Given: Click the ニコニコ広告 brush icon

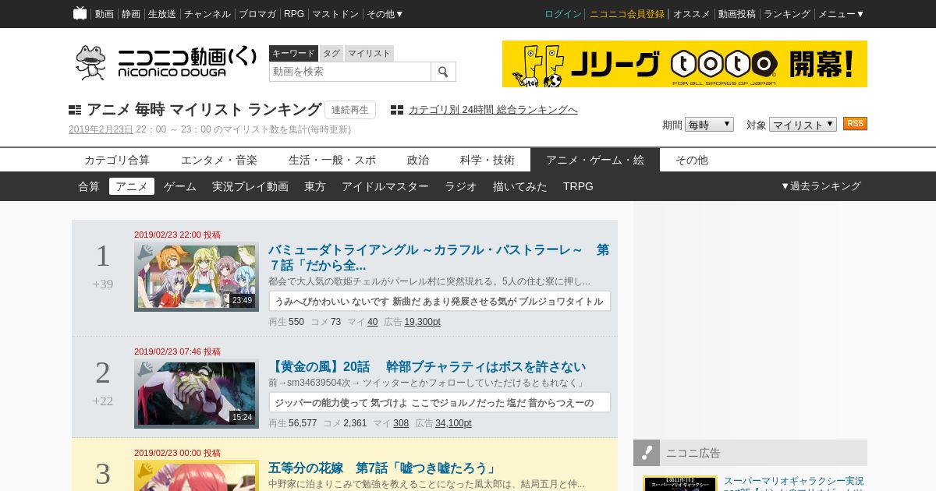Looking at the screenshot, I should pos(647,453).
